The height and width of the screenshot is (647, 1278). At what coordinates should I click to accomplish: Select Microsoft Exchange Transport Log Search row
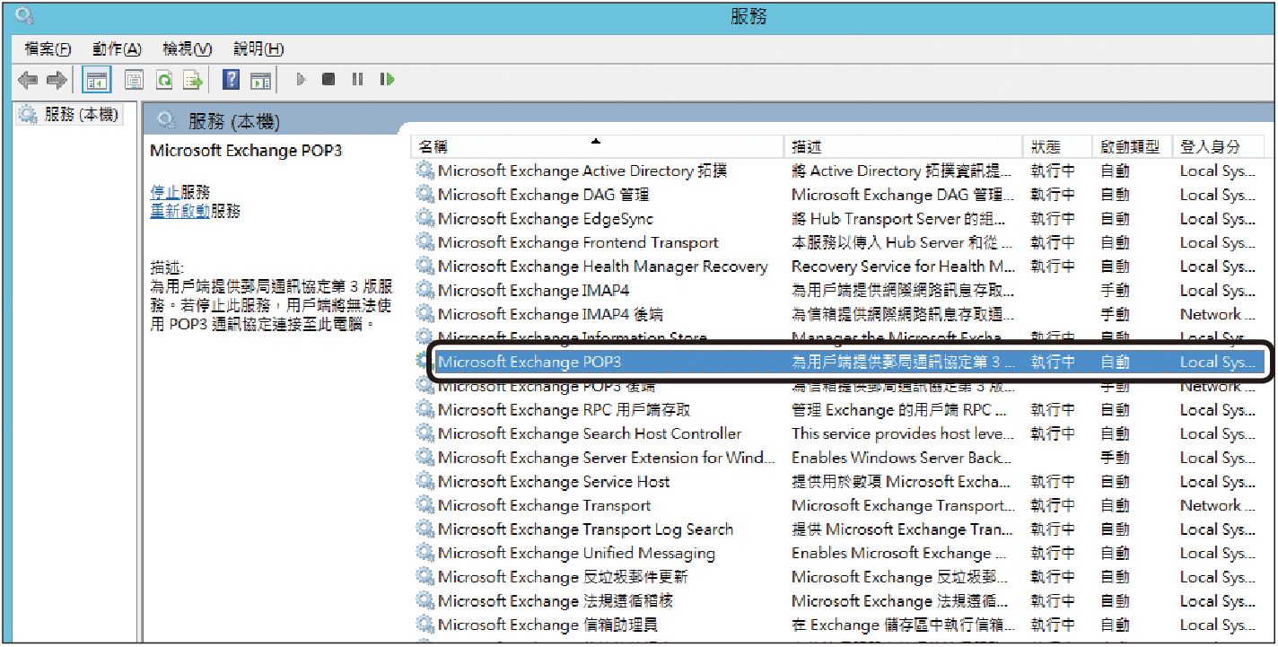[840, 529]
